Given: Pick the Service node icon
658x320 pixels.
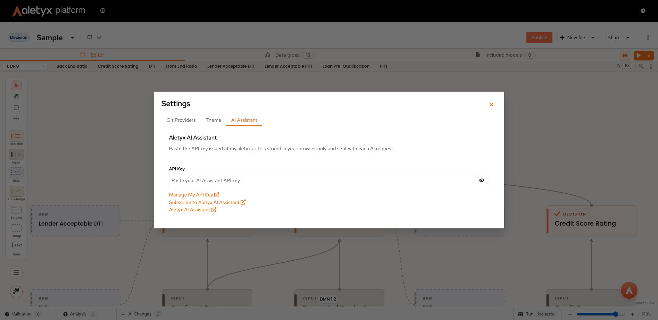Looking at the screenshot, I should (x=16, y=210).
